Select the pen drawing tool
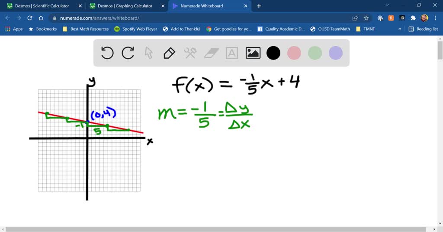 tap(169, 53)
